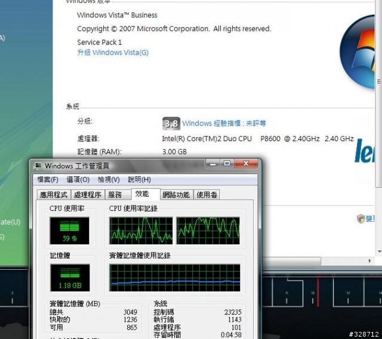Click the second CPU usage history graph
This screenshot has width=382, height=339.
coord(208,231)
